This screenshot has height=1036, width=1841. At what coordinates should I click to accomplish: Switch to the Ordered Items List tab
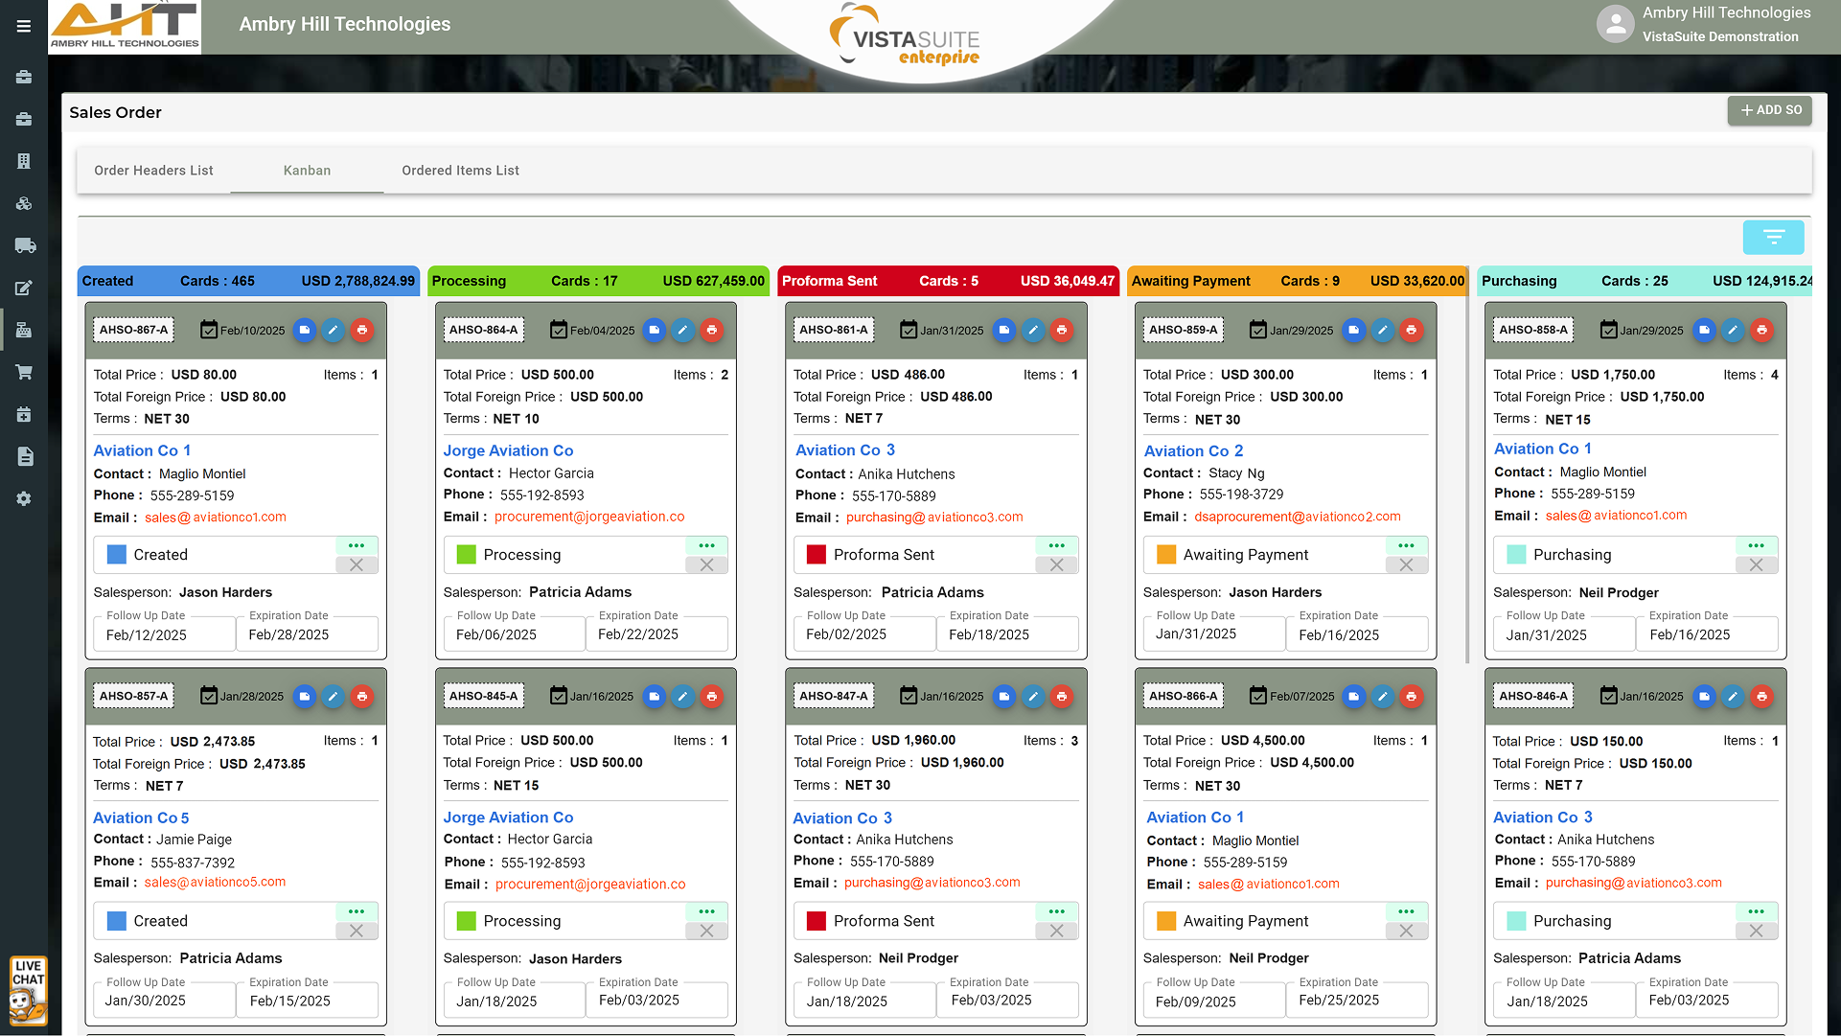tap(460, 171)
